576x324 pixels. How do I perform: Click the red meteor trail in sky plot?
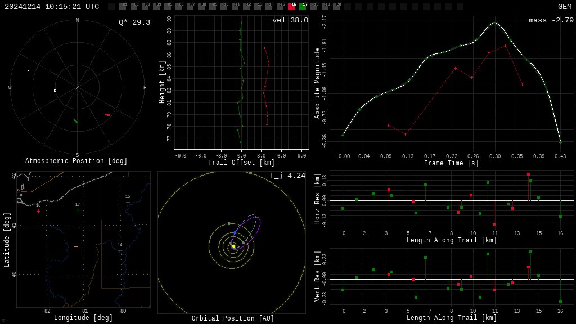click(x=107, y=115)
